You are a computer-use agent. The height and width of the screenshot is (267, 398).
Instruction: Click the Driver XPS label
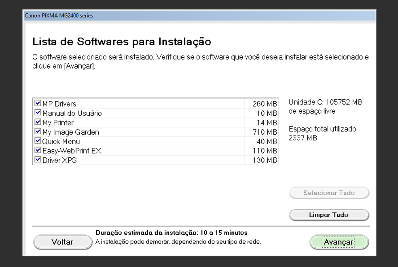[x=59, y=160]
